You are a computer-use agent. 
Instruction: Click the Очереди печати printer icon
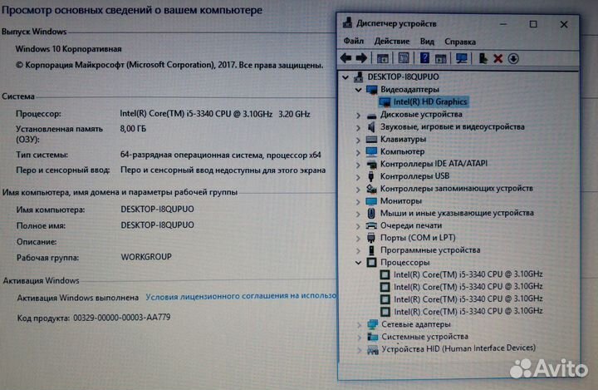(x=371, y=225)
